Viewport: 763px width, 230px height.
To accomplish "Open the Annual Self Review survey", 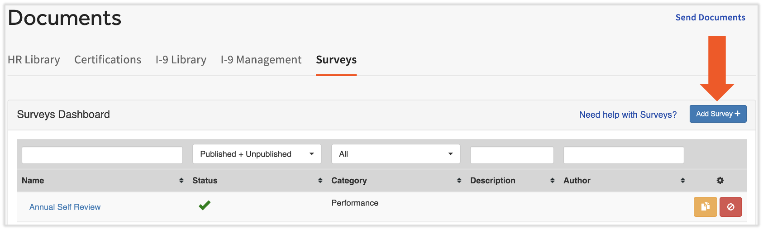I will click(x=65, y=207).
